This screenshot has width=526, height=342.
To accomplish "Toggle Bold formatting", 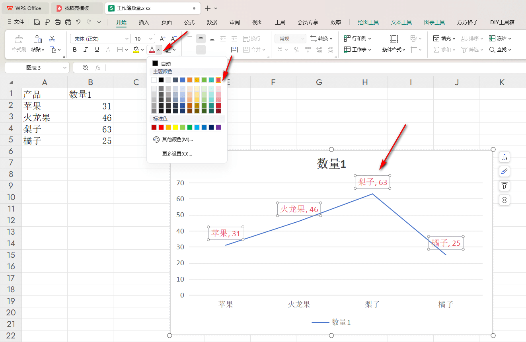I will [74, 50].
